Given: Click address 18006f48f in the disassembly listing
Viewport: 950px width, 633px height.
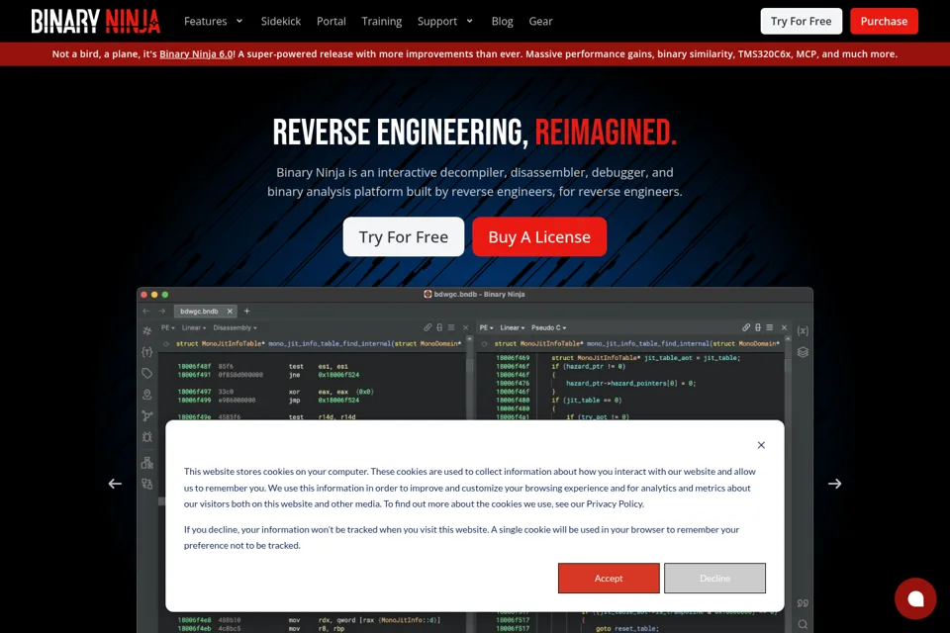Looking at the screenshot, I should [x=195, y=367].
